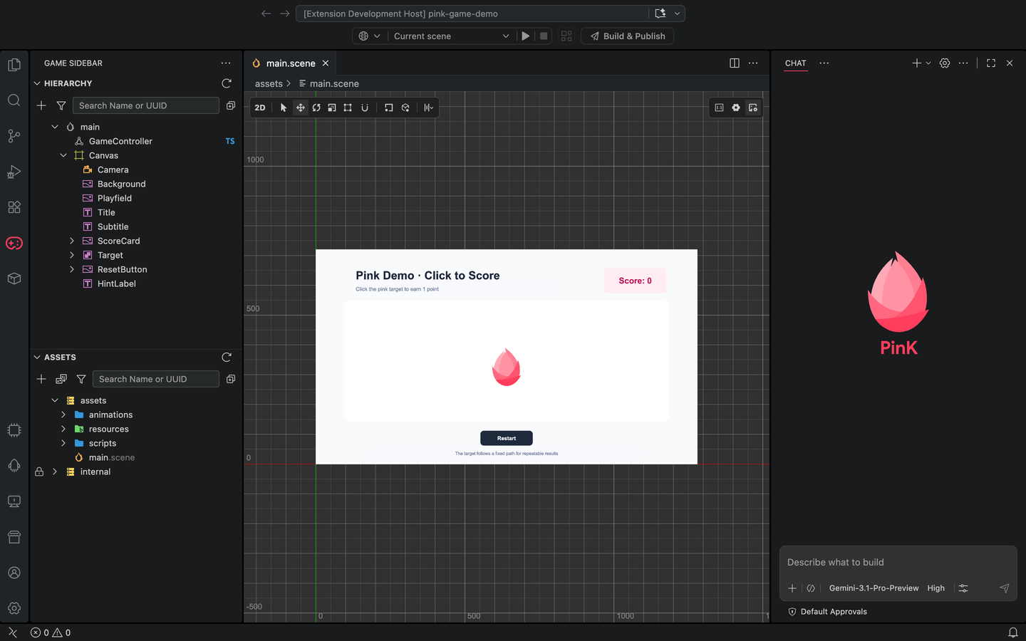Click the High reasoning level button
Screen dimensions: 1026x641
936,588
